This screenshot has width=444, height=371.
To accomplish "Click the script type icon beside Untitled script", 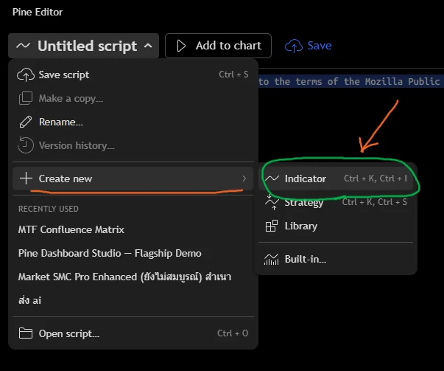I will point(24,46).
